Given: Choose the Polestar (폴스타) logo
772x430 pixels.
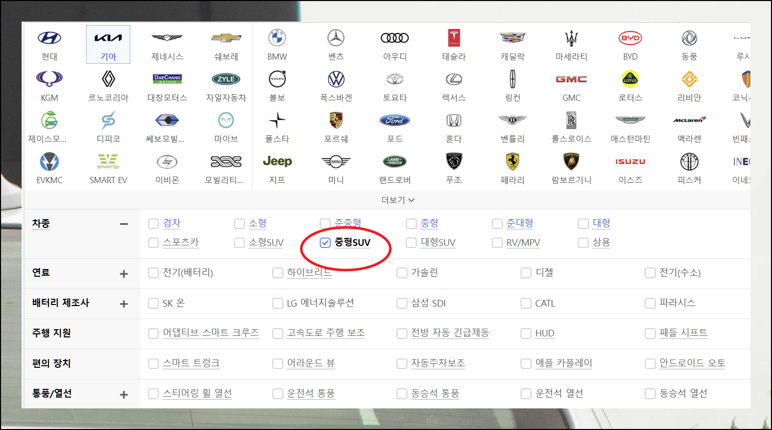Looking at the screenshot, I should 277,120.
